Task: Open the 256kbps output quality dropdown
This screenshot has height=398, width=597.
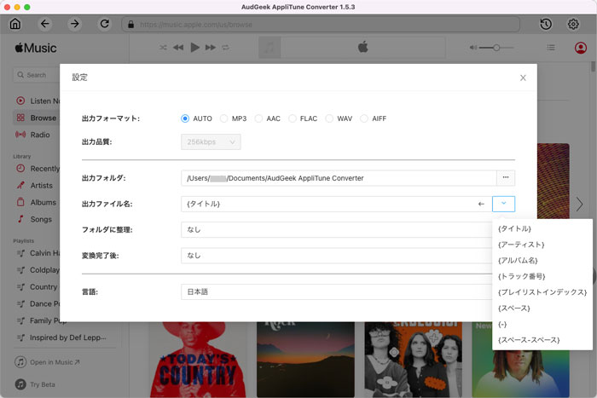Action: click(211, 142)
